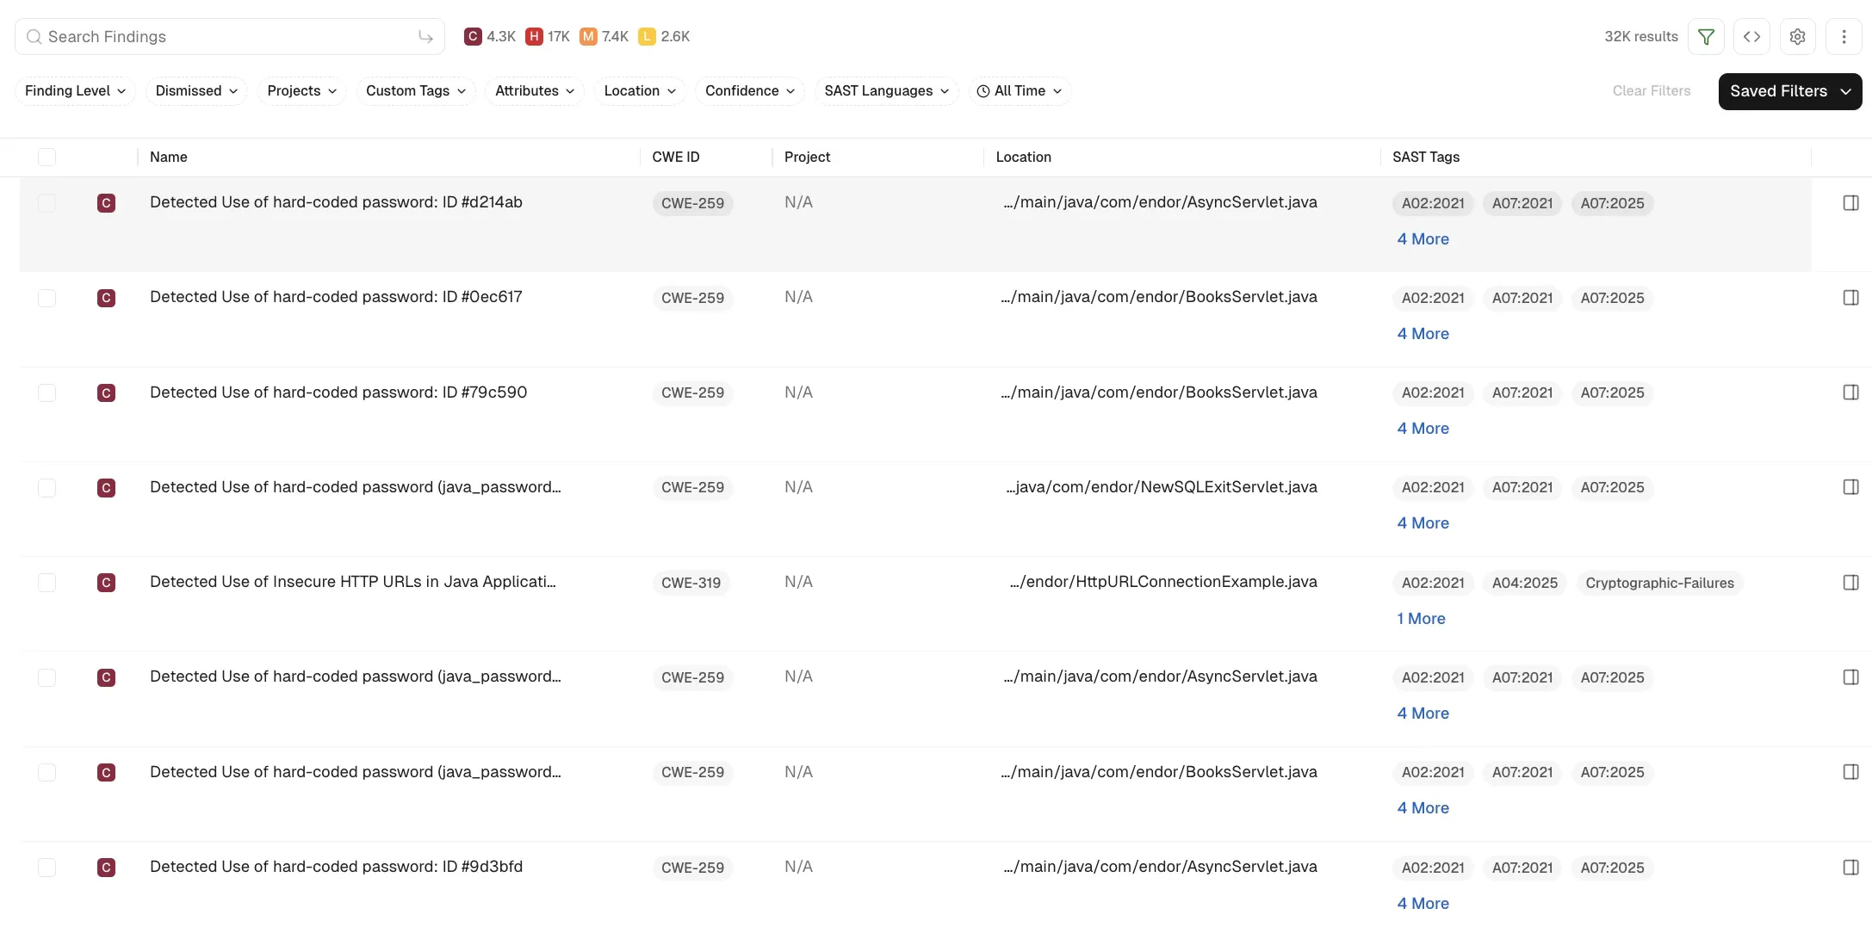1872x933 pixels.
Task: Show 4 More tags for ID #0ec617
Action: 1423,334
